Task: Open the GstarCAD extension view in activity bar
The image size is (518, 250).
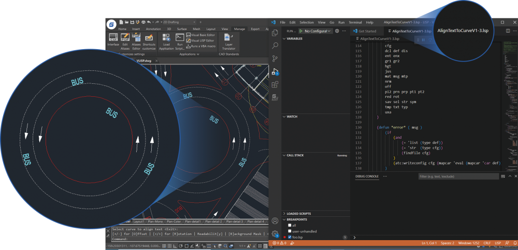Action: coord(275,97)
